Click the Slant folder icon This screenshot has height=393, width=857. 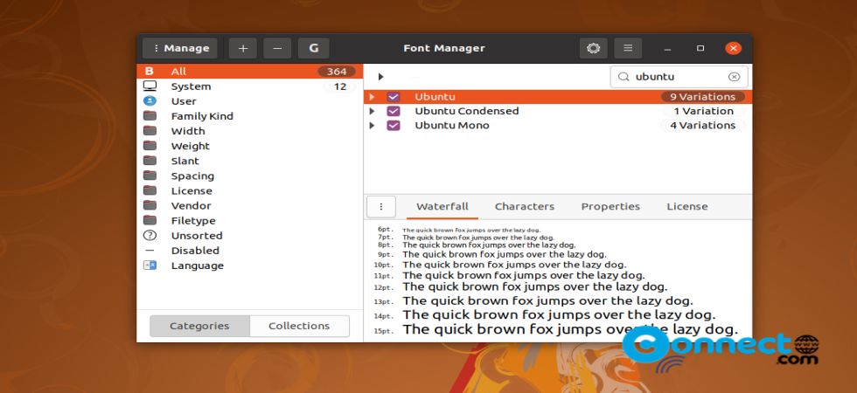150,161
